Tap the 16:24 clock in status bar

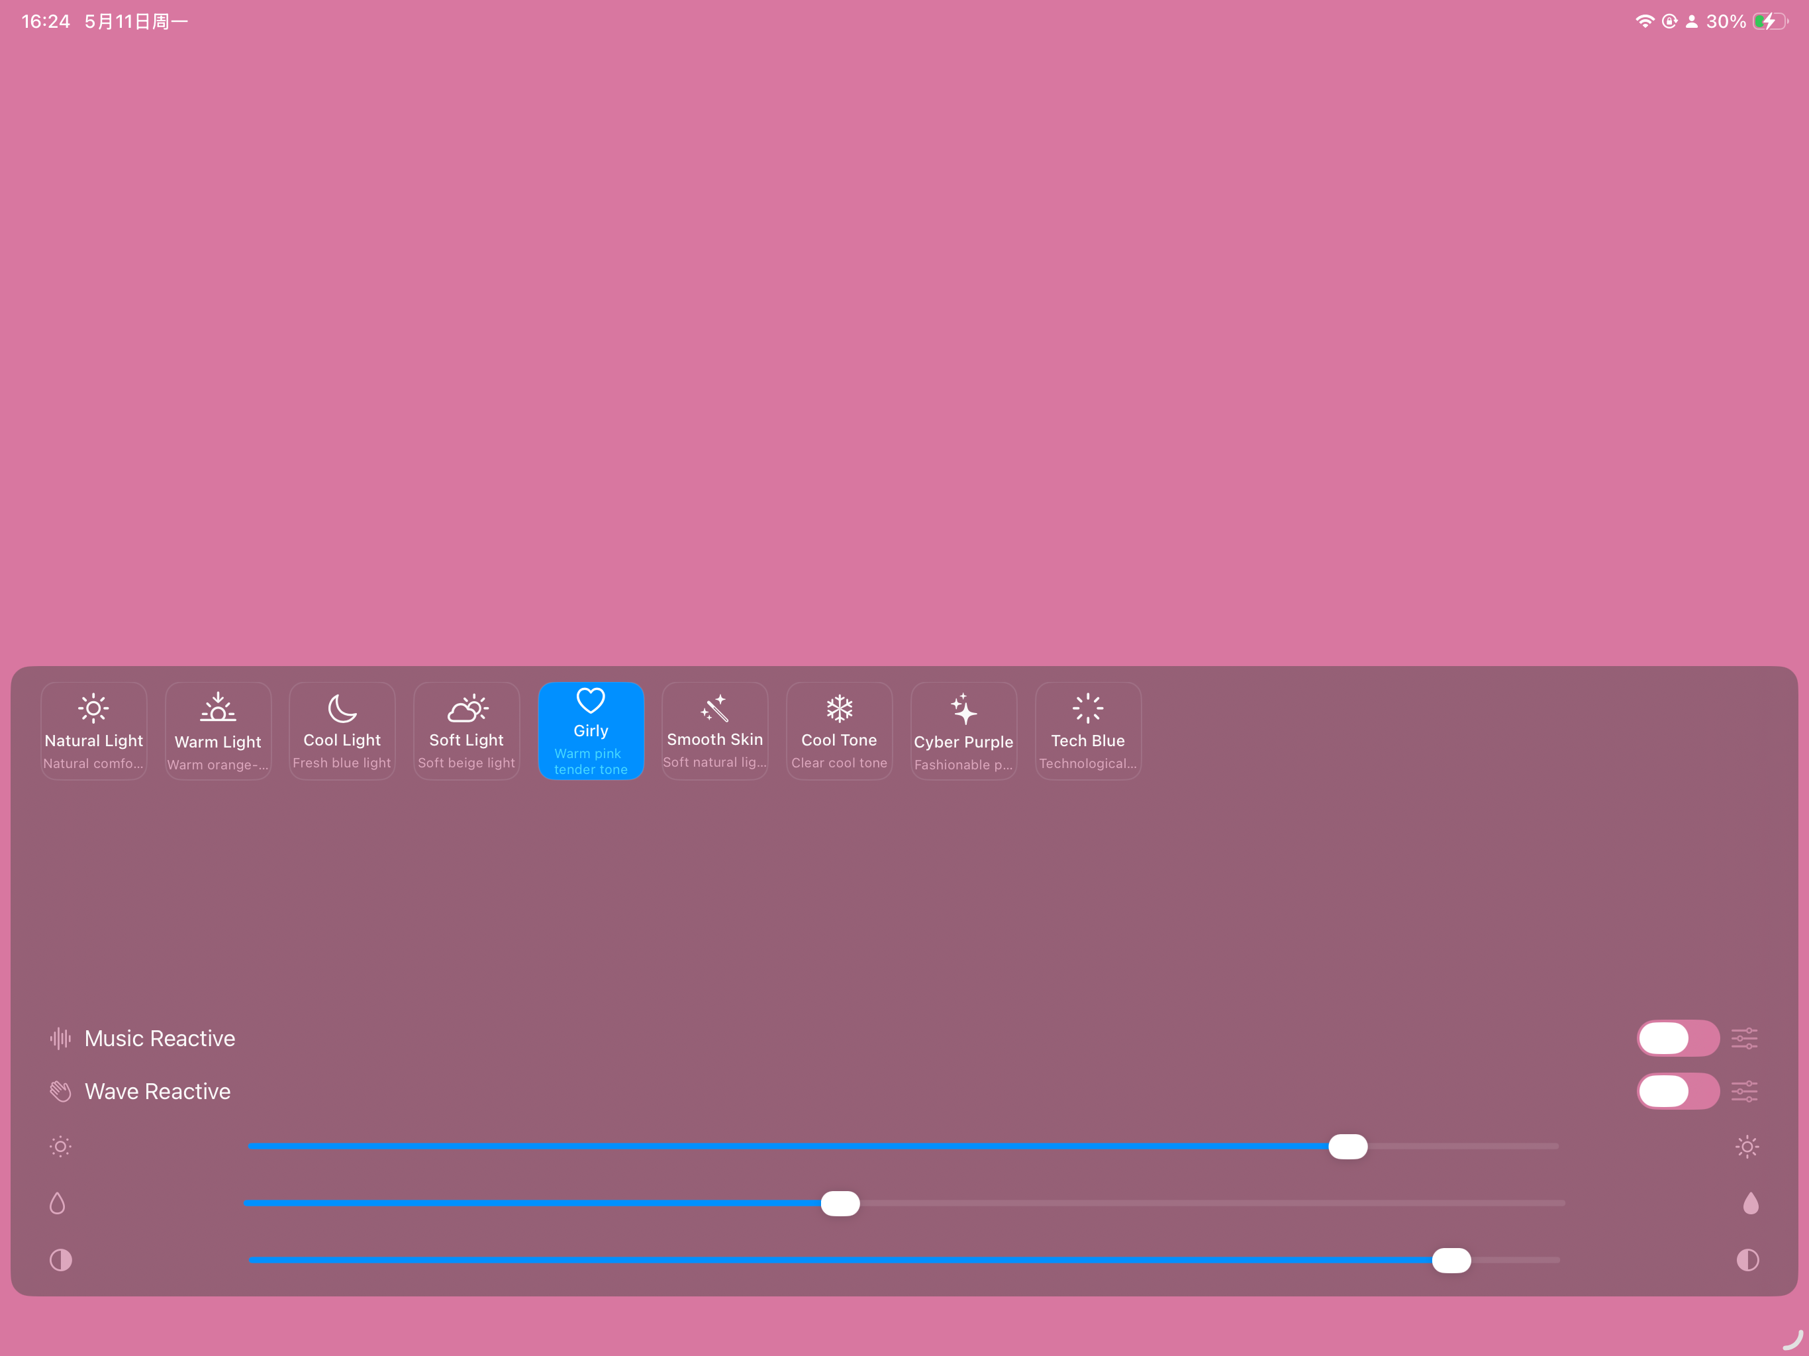click(x=46, y=21)
